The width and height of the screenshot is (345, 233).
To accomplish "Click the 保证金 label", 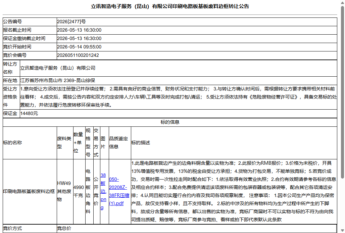I will [x=10, y=114].
